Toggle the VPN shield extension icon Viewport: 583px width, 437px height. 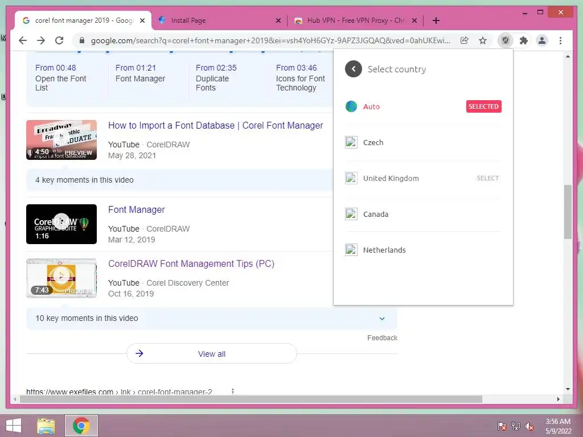coord(506,40)
